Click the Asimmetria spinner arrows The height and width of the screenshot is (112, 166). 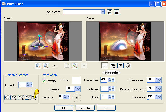[156, 97]
